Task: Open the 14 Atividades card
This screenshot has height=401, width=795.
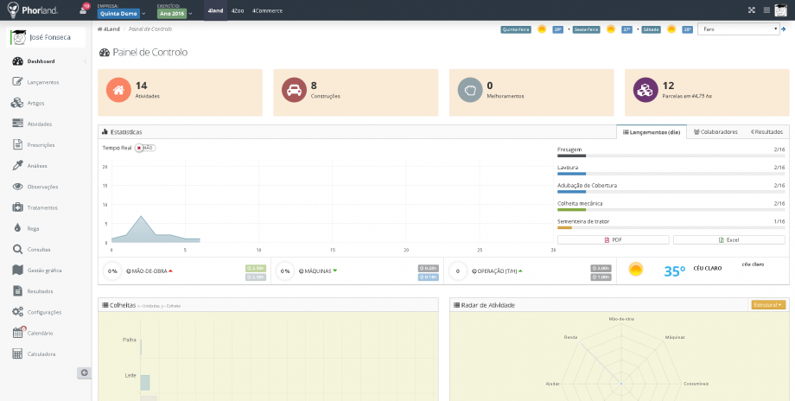Action: click(180, 92)
